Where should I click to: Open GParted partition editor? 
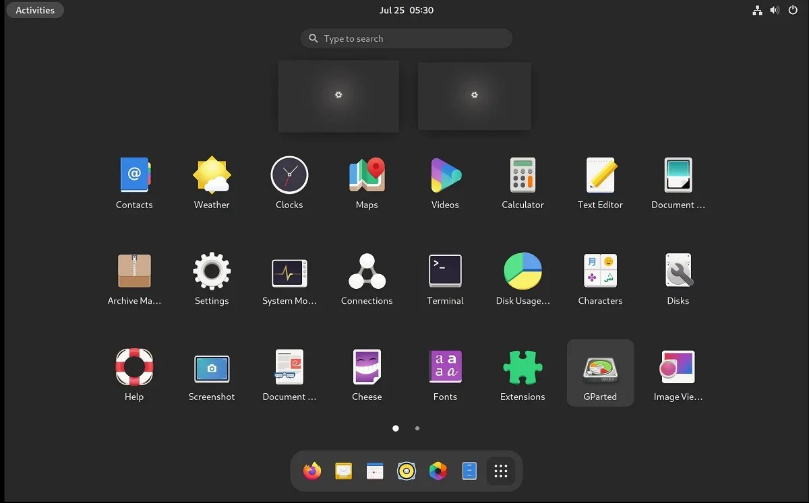[600, 374]
